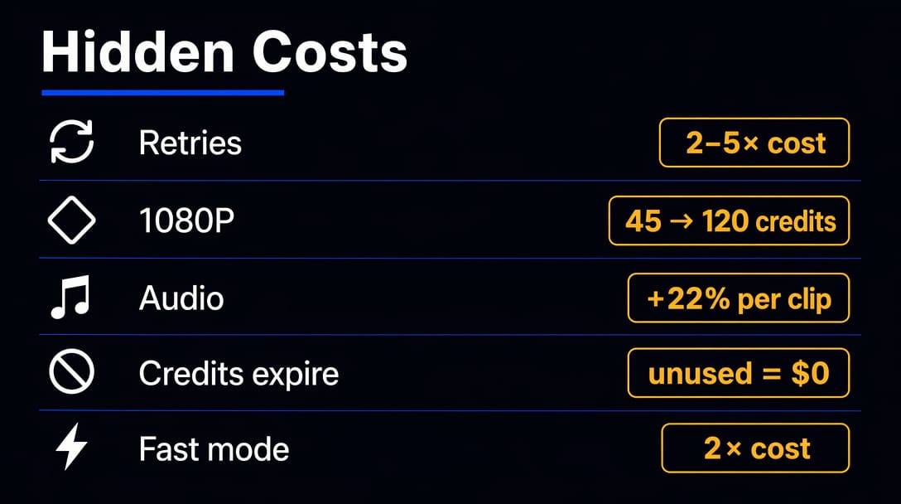901x504 pixels.
Task: Click the "Hidden Costs" heading
Action: [x=224, y=51]
